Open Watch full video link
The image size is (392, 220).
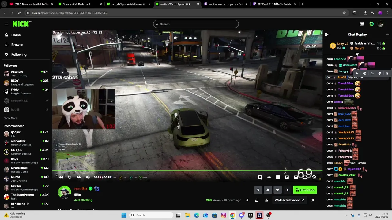[x=289, y=200]
